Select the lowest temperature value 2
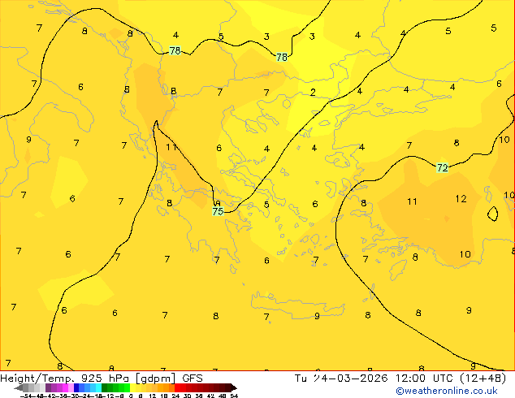This screenshot has height=398, width=515. coord(313,93)
